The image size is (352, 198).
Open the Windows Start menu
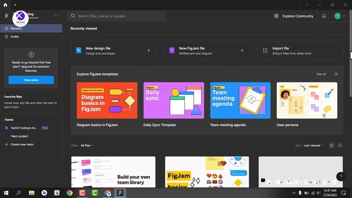[x=6, y=193]
